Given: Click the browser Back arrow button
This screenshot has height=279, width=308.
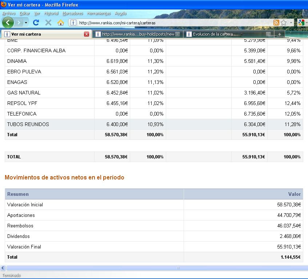Looking at the screenshot, I should [8, 23].
